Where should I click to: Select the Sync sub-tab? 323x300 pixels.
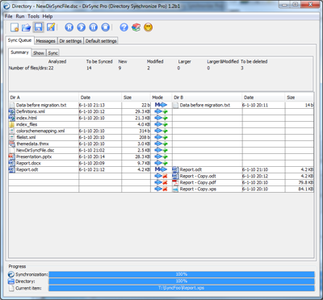pos(52,53)
